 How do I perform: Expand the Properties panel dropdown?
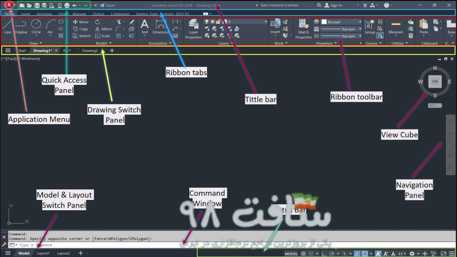[326, 43]
